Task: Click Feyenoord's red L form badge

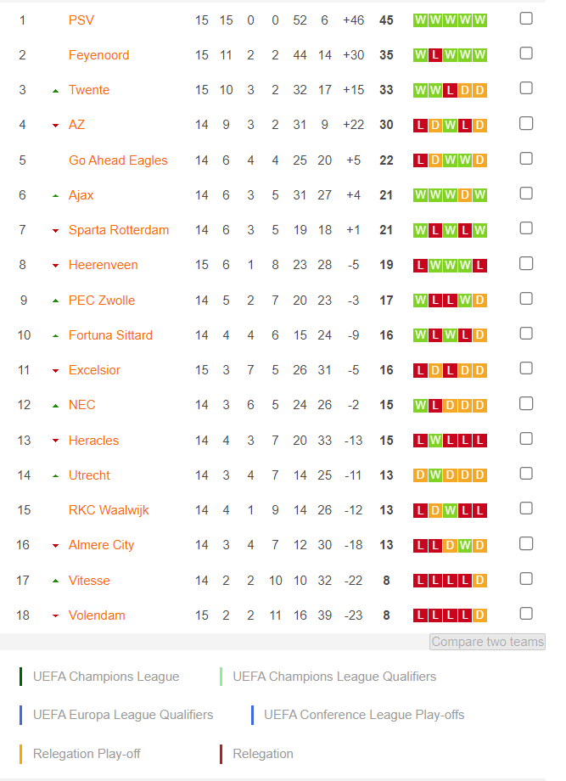Action: (x=435, y=55)
